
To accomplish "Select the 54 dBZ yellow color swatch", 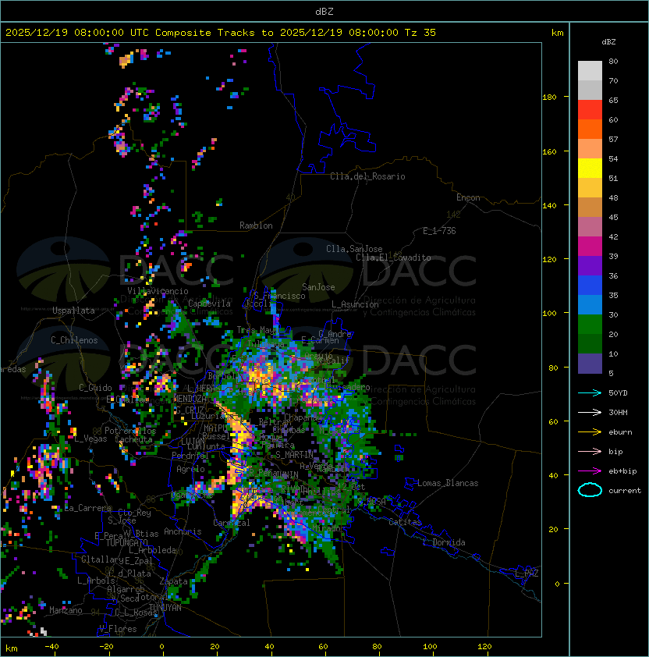I will coord(590,169).
